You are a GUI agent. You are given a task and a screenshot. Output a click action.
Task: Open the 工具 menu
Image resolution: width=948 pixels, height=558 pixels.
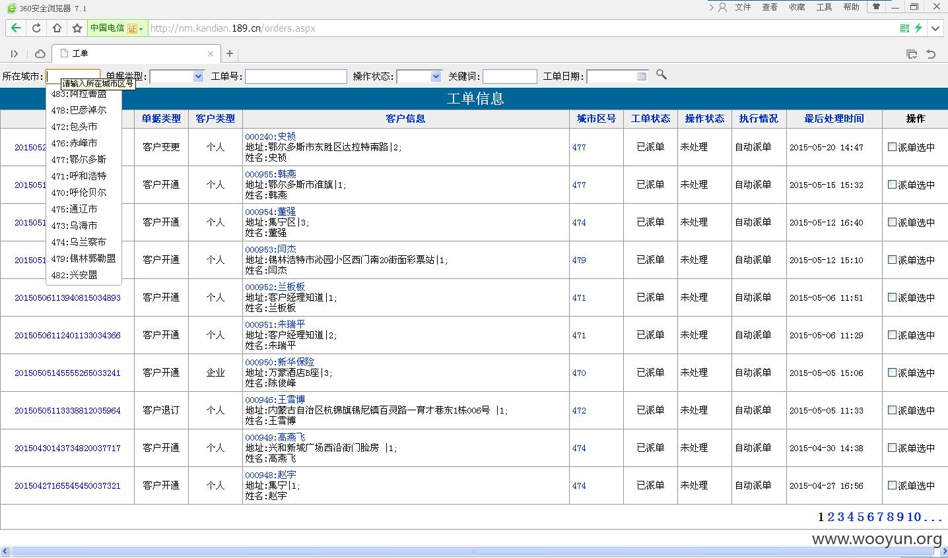[824, 7]
